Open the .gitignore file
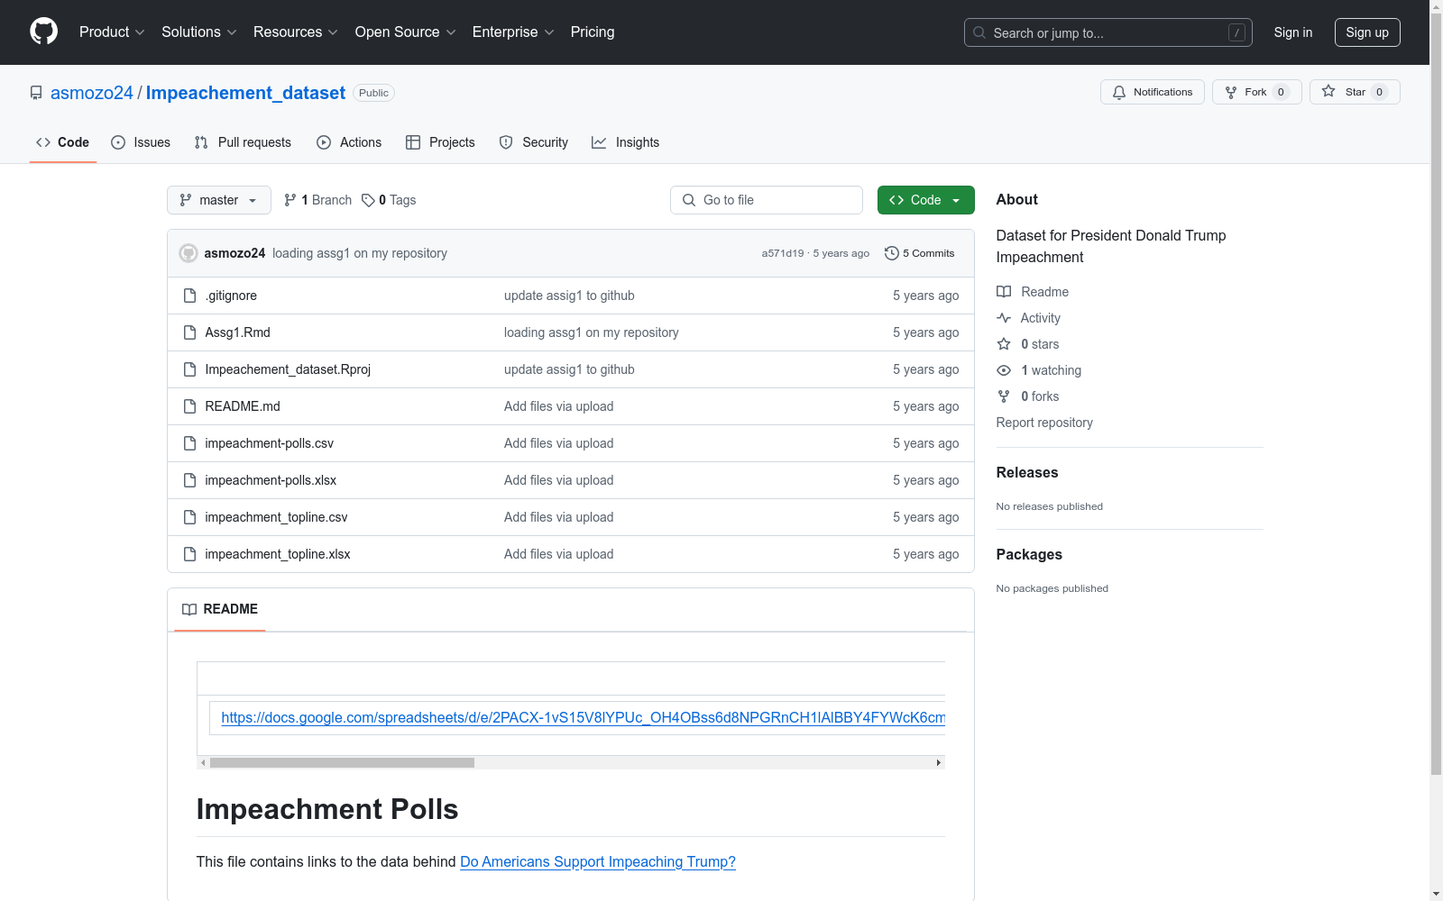The image size is (1443, 901). (x=231, y=296)
